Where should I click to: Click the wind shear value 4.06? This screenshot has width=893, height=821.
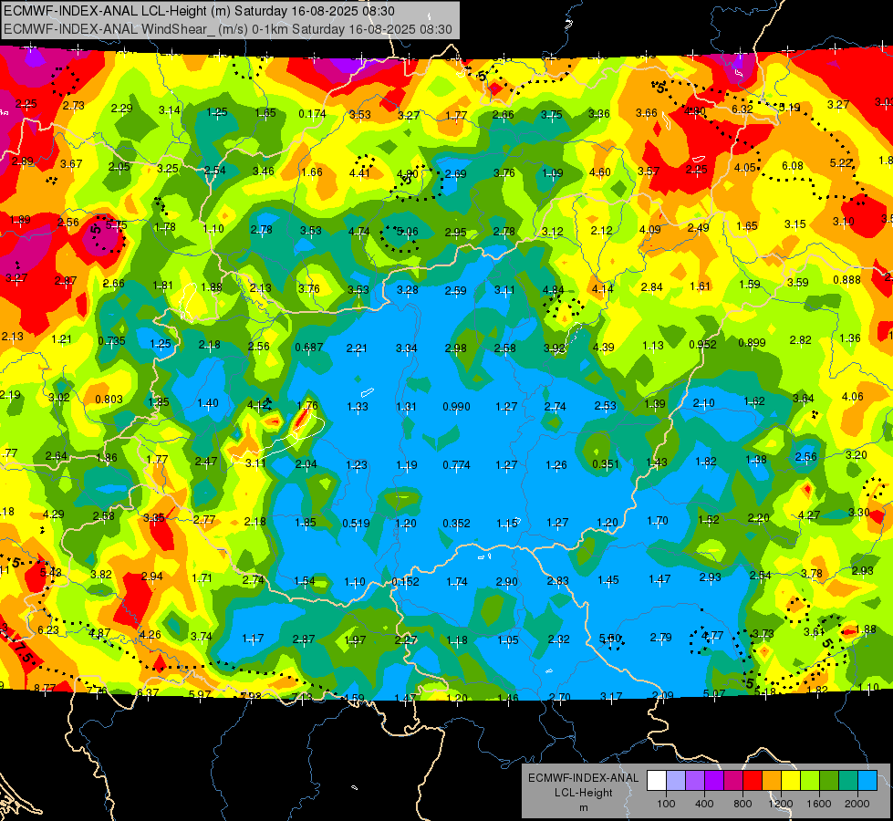[852, 396]
